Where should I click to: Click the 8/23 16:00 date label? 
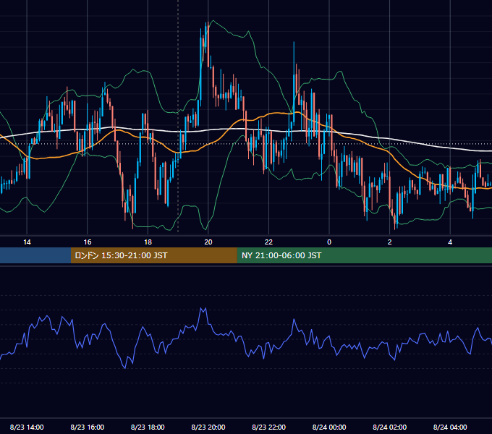click(x=88, y=427)
